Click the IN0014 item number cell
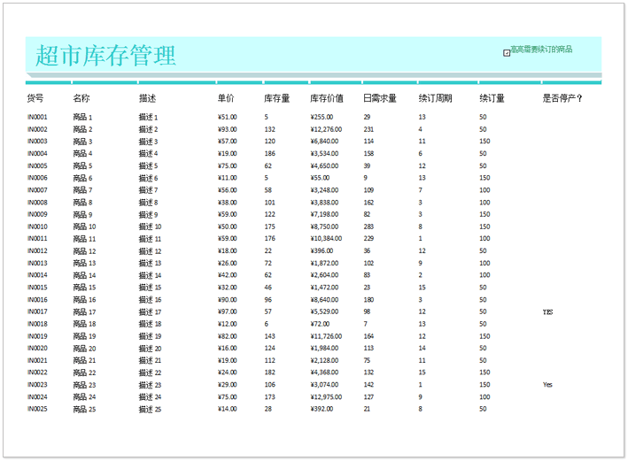The width and height of the screenshot is (628, 461). pyautogui.click(x=37, y=275)
